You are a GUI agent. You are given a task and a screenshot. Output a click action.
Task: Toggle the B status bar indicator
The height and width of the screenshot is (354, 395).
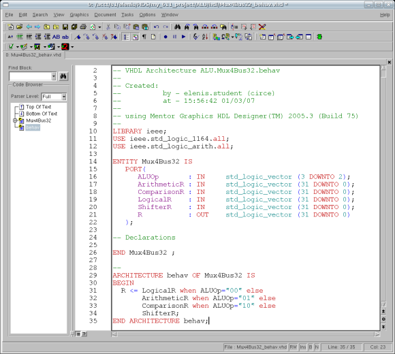(311, 347)
